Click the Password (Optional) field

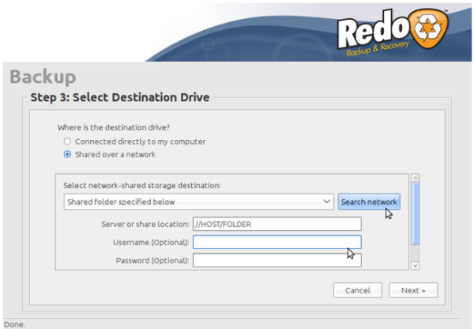[277, 260]
